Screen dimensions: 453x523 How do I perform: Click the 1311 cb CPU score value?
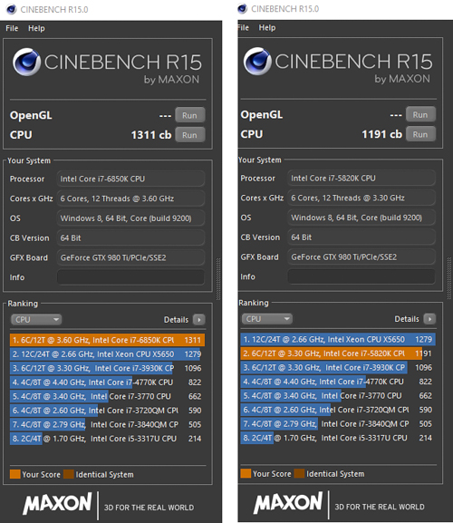pyautogui.click(x=151, y=135)
